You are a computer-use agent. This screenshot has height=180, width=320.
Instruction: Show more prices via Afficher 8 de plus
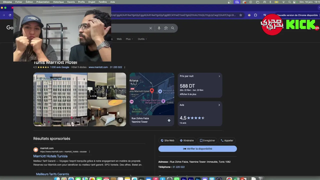point(188,94)
